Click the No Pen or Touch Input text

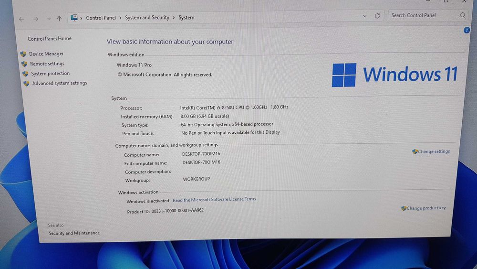230,132
